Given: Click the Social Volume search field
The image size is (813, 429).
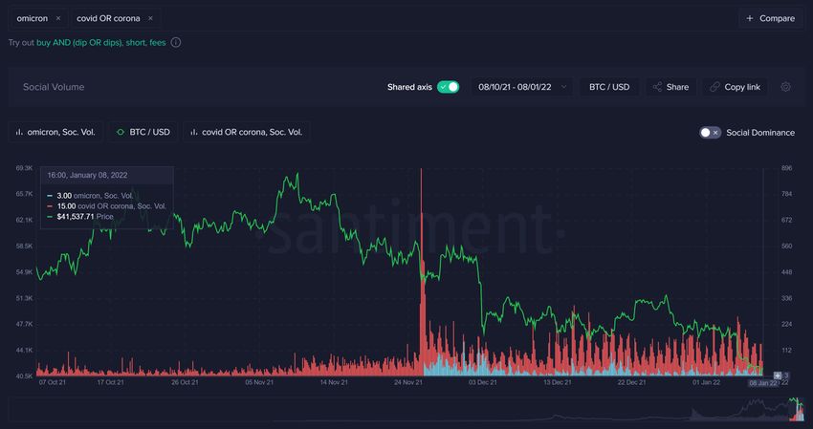Looking at the screenshot, I should (x=191, y=87).
